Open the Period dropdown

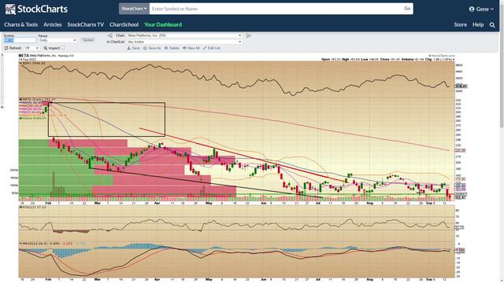tap(57, 40)
